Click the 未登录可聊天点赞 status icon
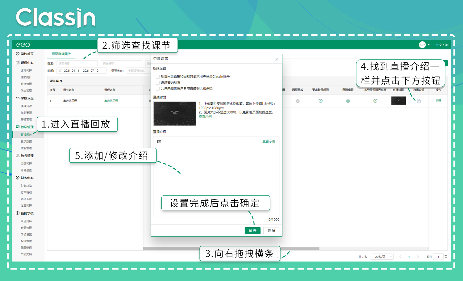463x281 pixels. pyautogui.click(x=375, y=101)
